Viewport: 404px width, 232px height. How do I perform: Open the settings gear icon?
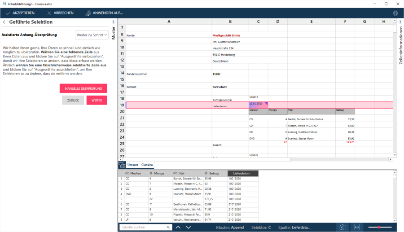(x=395, y=13)
